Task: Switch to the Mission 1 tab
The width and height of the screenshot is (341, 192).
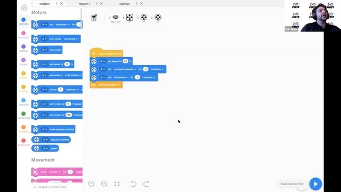Action: [x=84, y=4]
